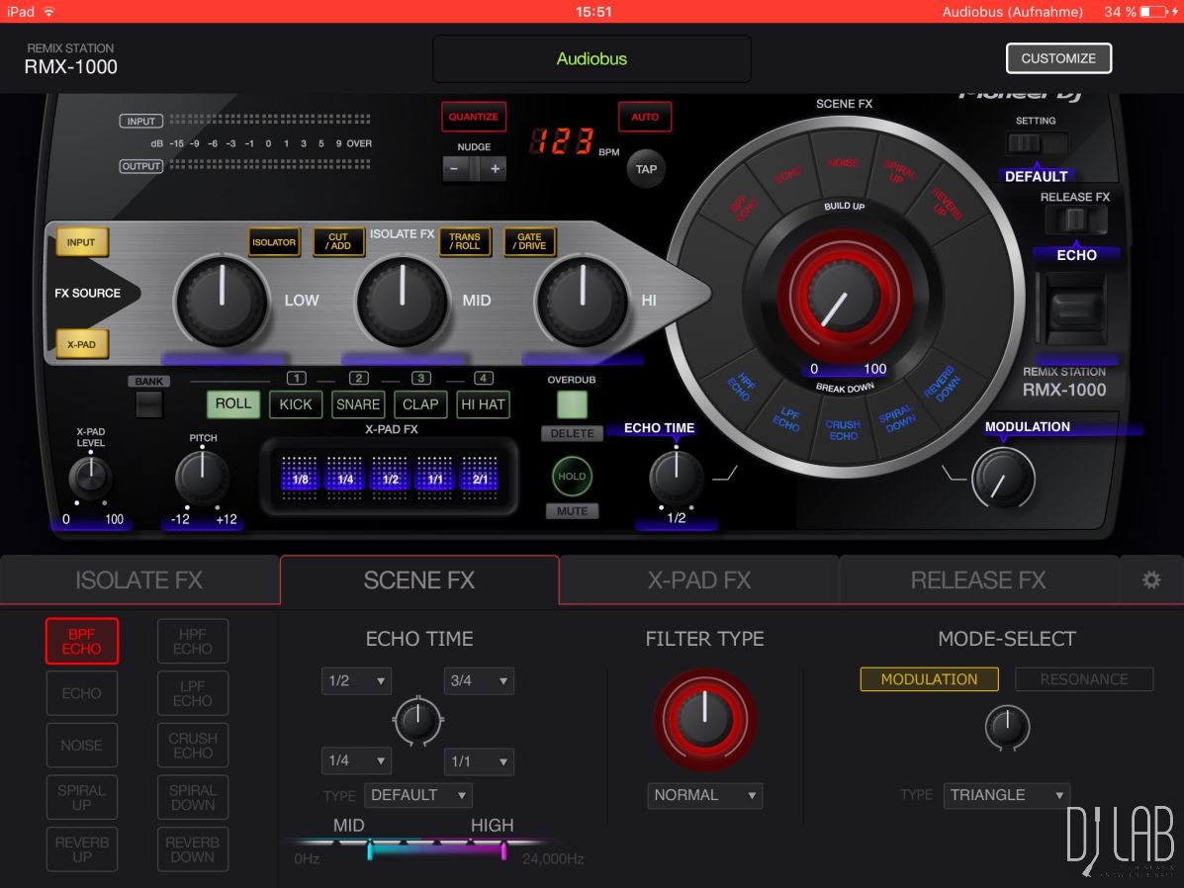Toggle AUTO BPM mode

tap(645, 117)
